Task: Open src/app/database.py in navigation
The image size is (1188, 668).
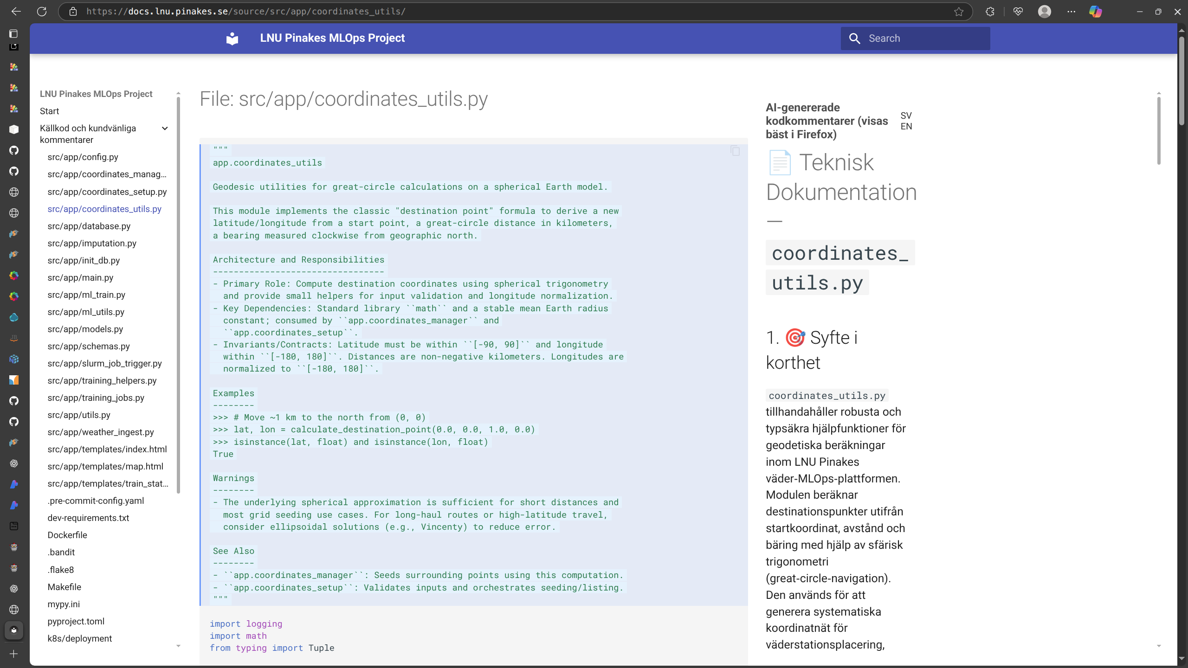Action: point(89,226)
